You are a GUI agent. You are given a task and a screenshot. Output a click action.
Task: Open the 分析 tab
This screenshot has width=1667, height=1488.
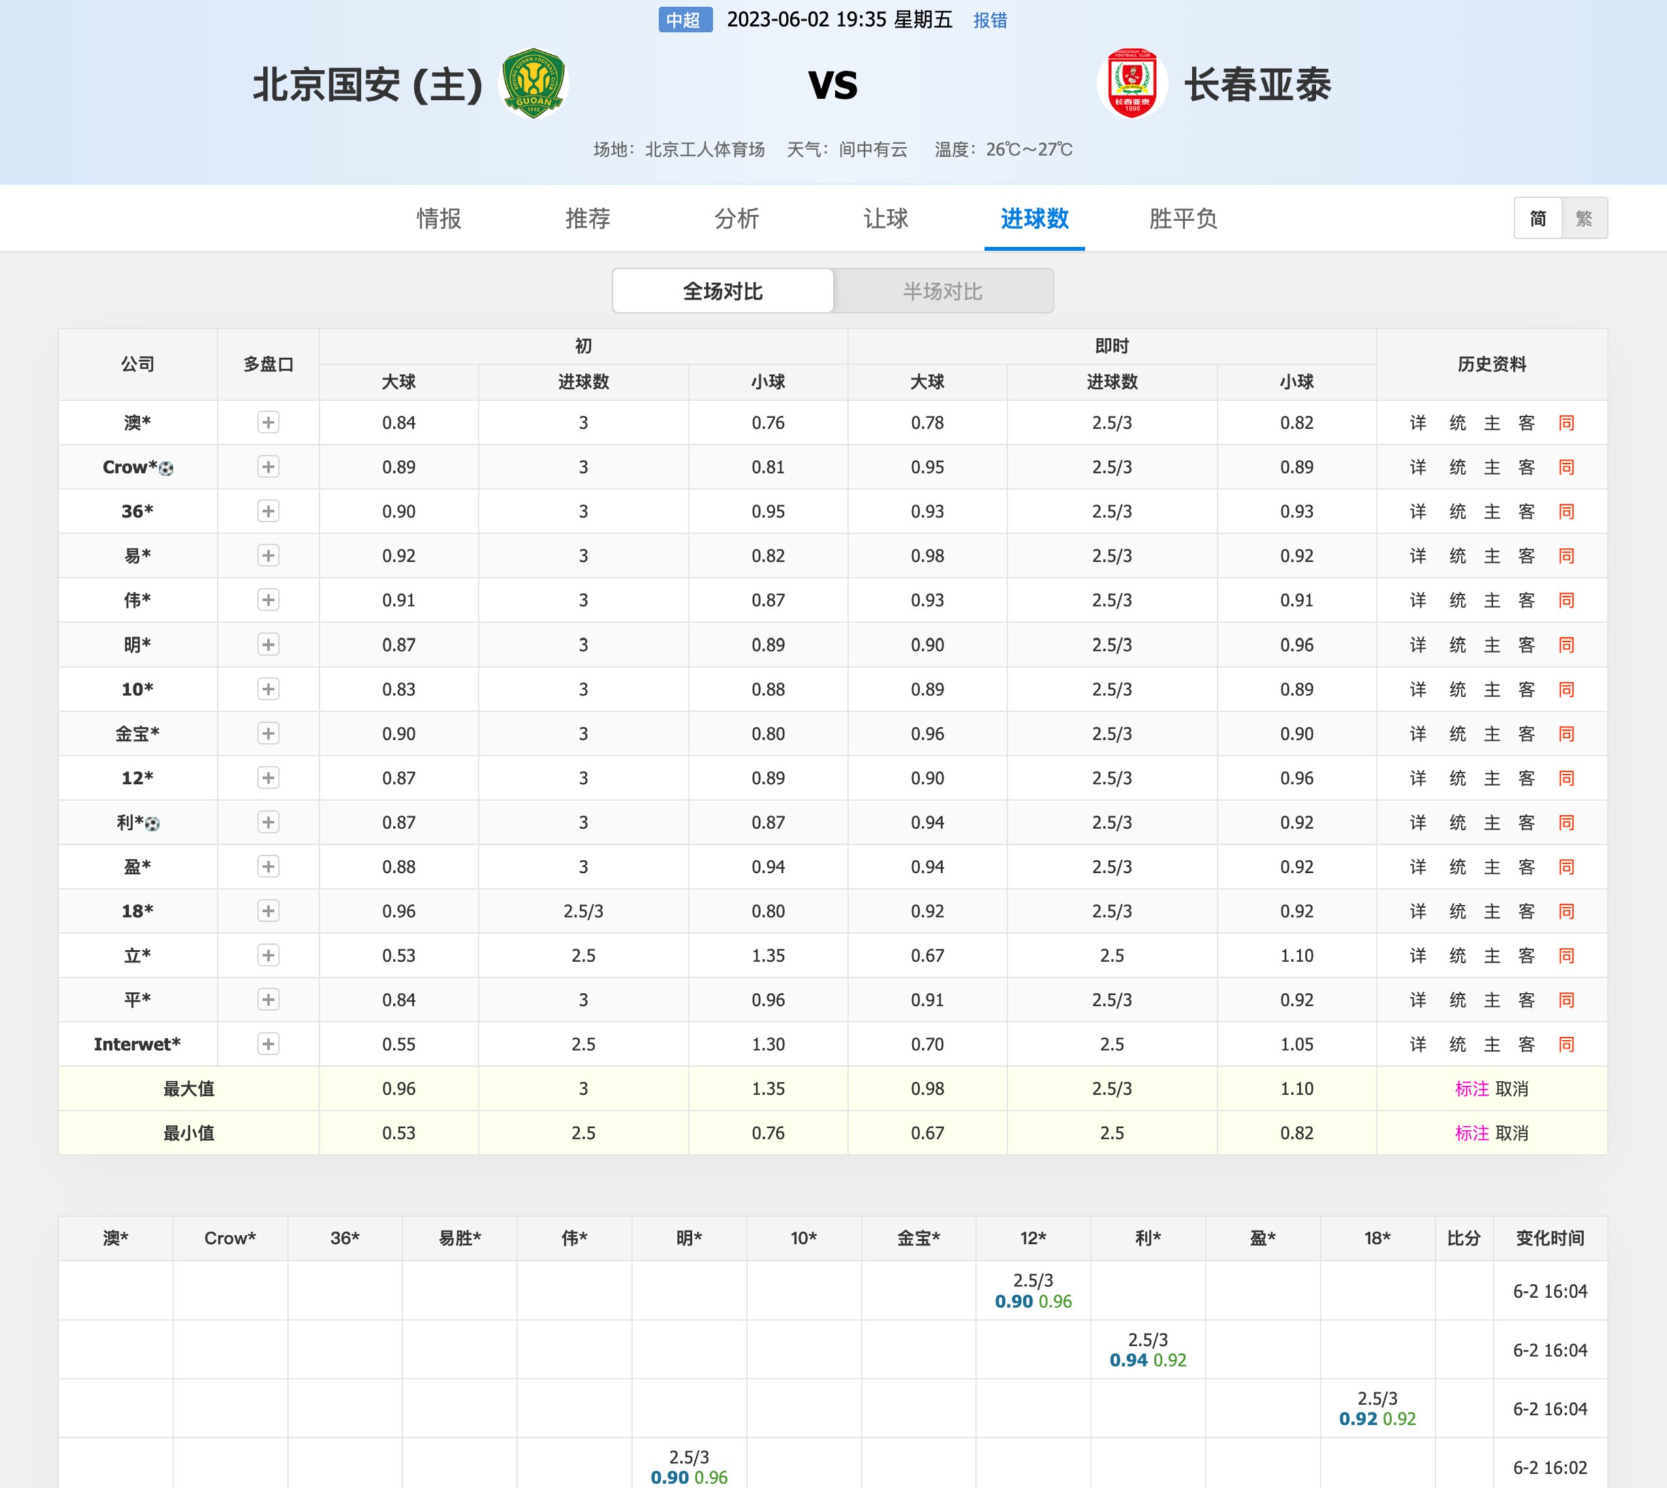pyautogui.click(x=737, y=219)
